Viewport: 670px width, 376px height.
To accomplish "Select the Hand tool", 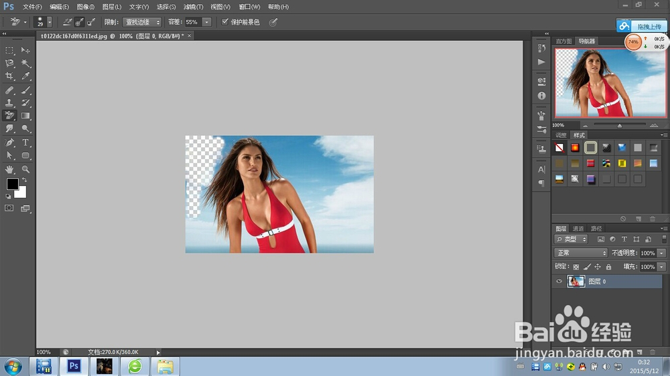I will [9, 169].
